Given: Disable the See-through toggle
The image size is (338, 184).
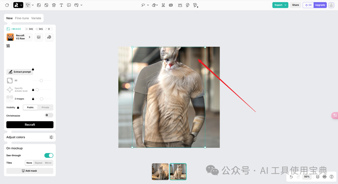Looking at the screenshot, I should 49,155.
